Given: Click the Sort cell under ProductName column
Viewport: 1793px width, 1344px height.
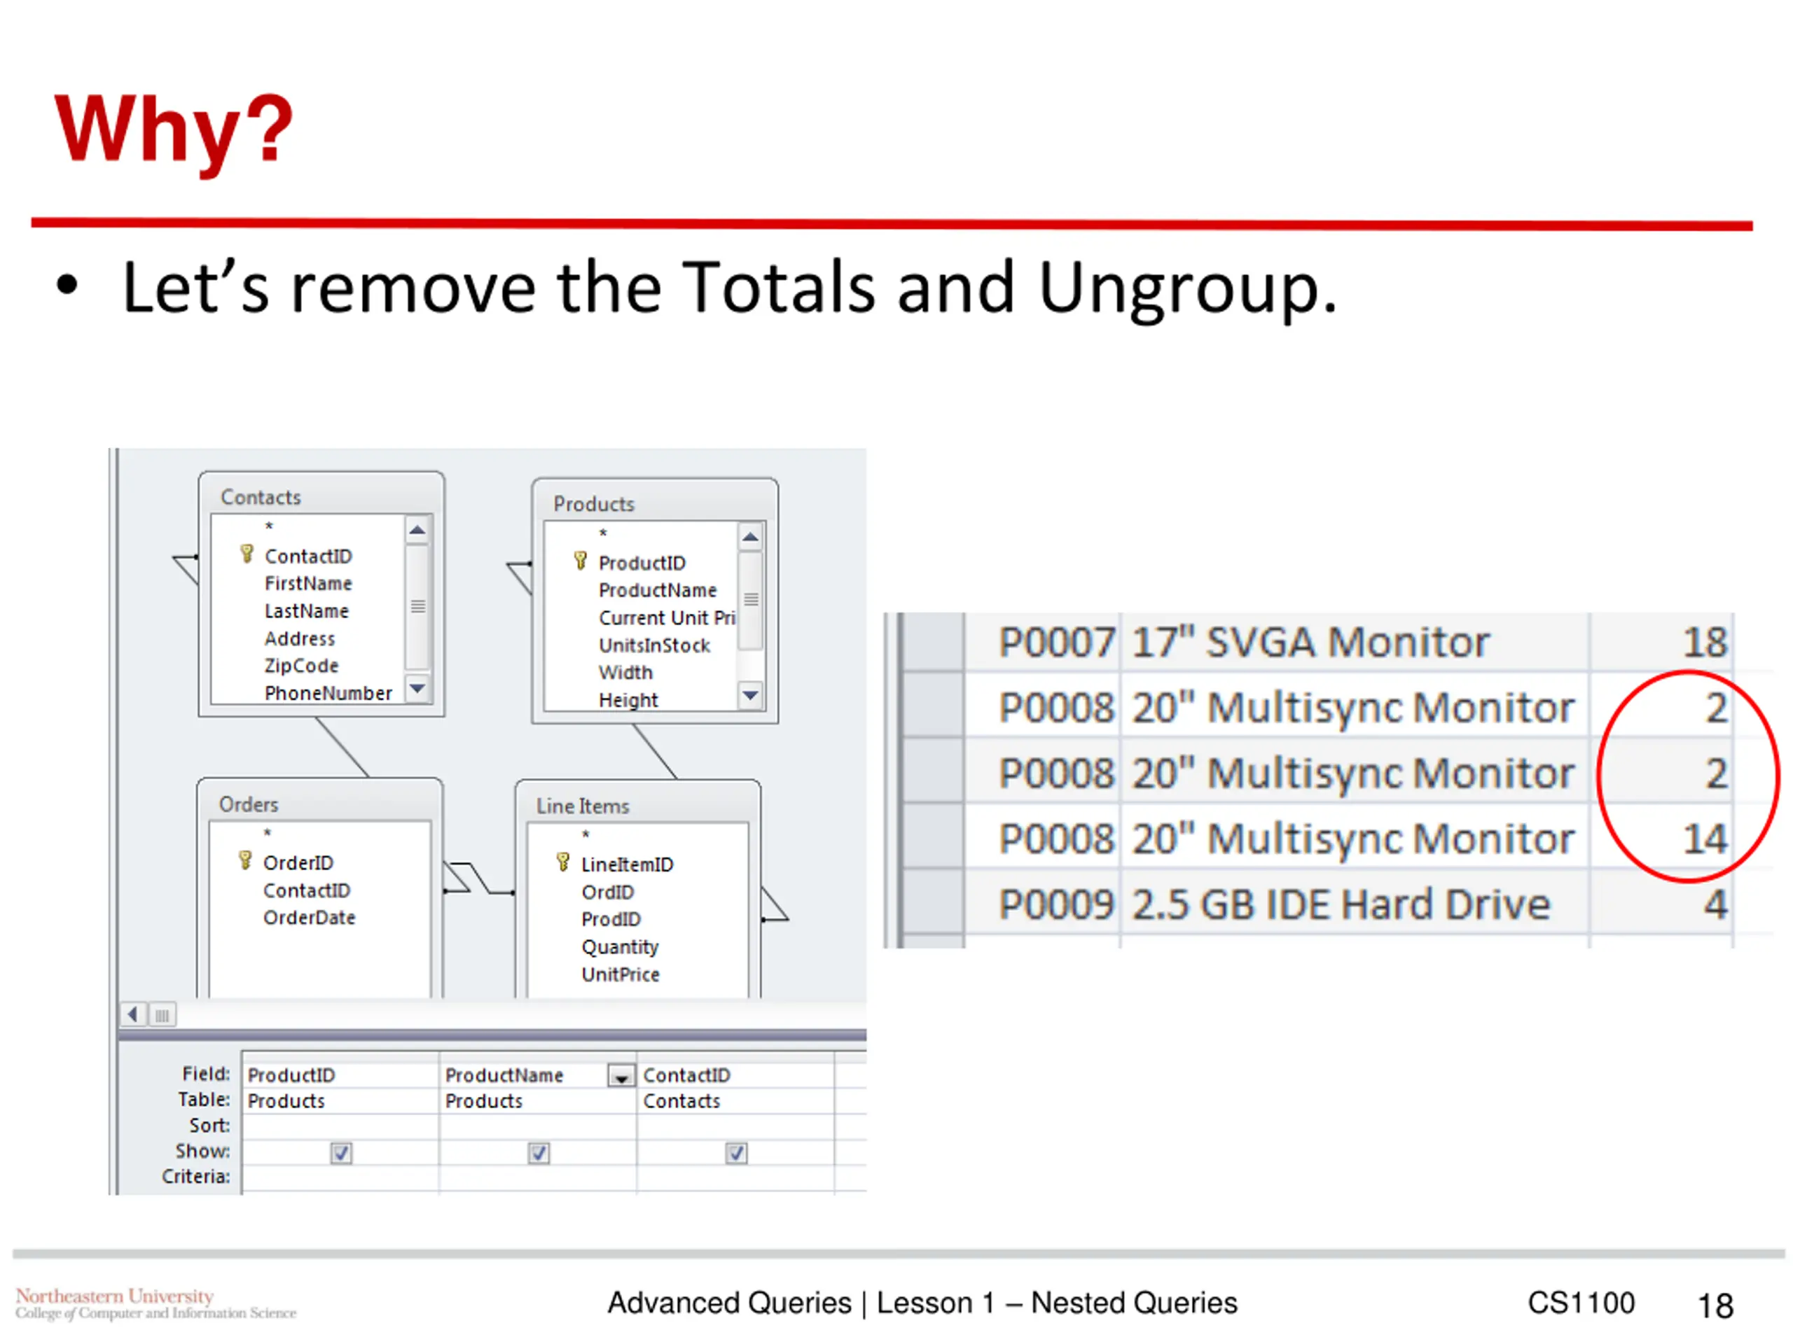Looking at the screenshot, I should click(539, 1126).
